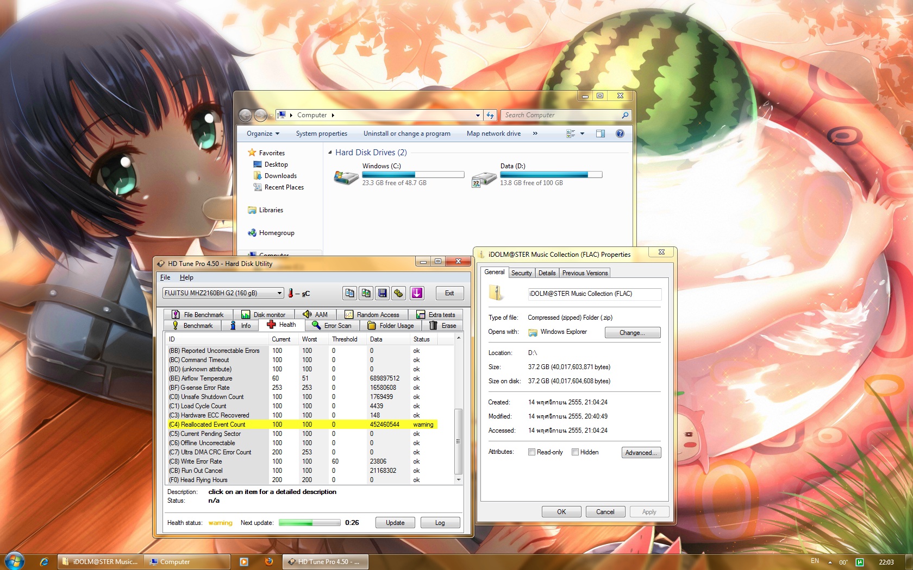Switch to the Error Scan tab
Screen dimensions: 913x570
pyautogui.click(x=333, y=326)
